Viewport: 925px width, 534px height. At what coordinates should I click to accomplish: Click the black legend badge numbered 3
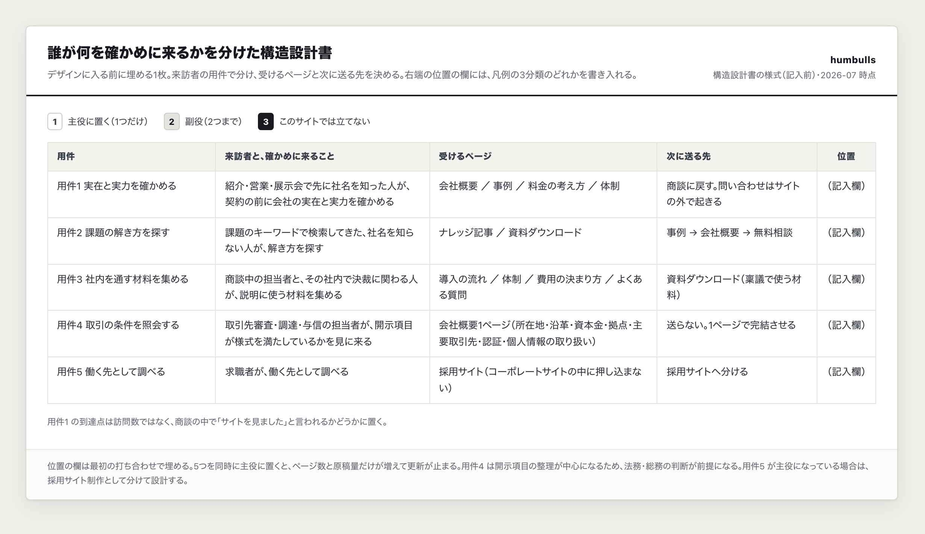tap(266, 121)
